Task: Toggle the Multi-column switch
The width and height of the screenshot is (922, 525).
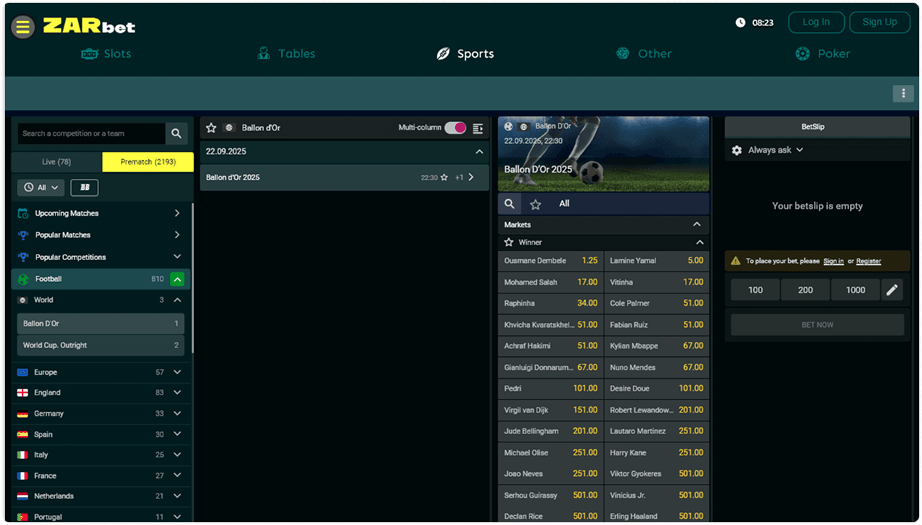Action: point(455,128)
